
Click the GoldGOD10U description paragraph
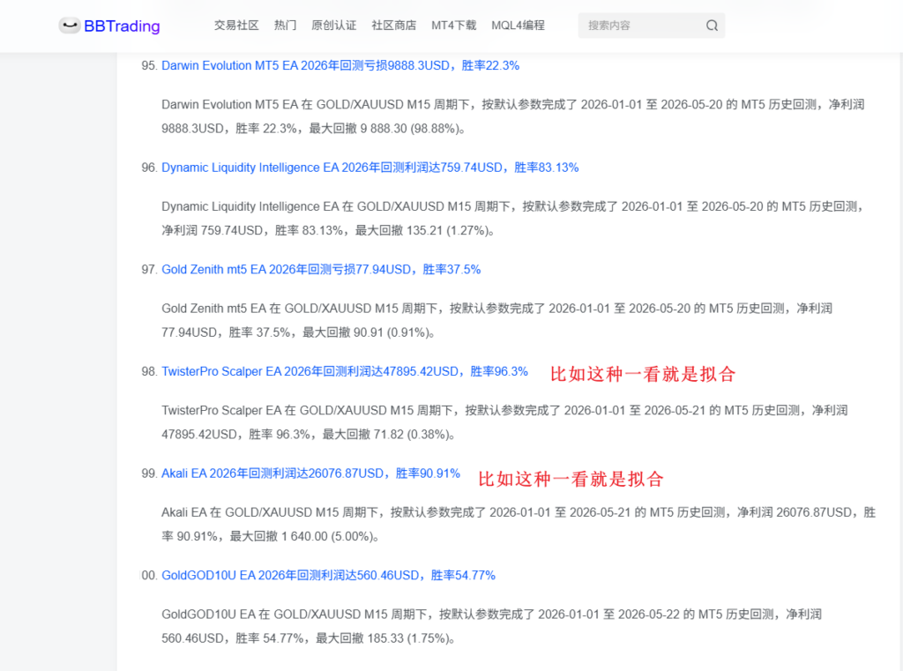pyautogui.click(x=491, y=626)
